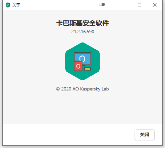
Task: Minimize the 关于 window
Action: coord(125,5)
